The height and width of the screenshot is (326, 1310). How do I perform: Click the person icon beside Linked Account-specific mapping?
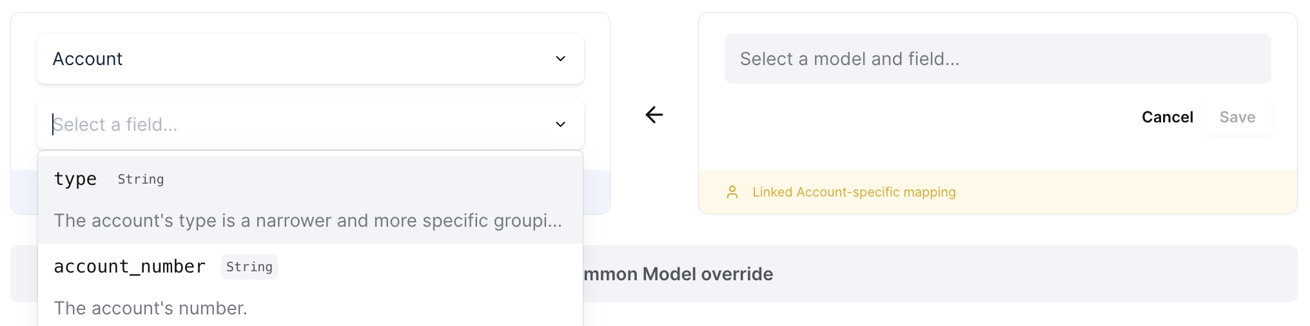(732, 192)
